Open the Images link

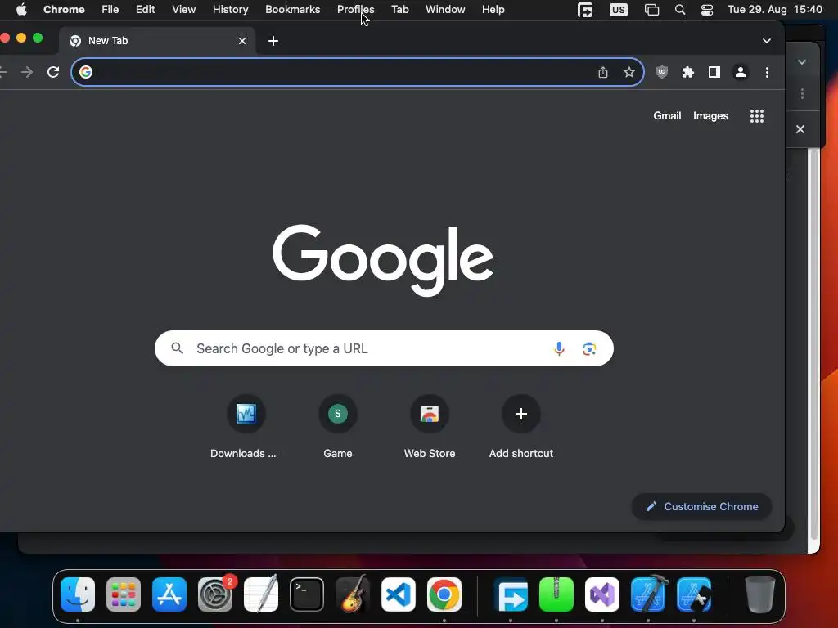(x=710, y=116)
